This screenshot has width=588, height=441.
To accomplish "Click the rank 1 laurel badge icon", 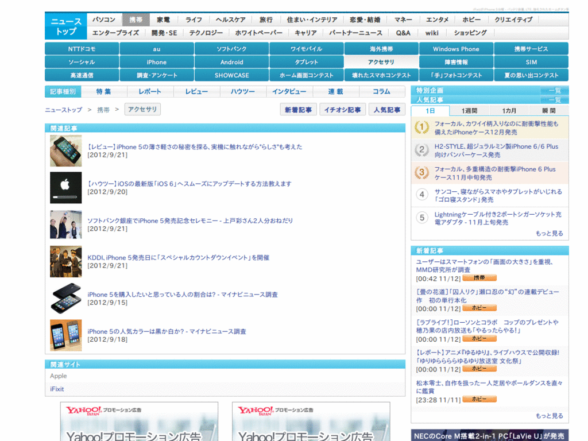I will (422, 127).
